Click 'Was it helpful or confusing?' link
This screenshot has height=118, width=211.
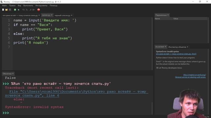point(195,75)
